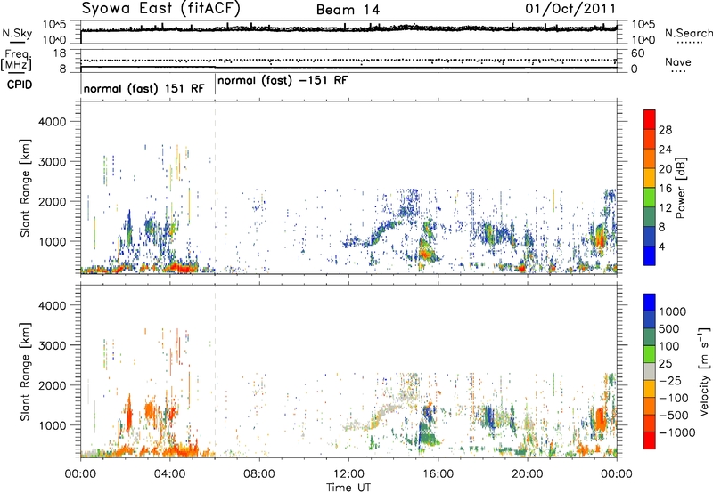This screenshot has height=493, width=713.
Task: Click the Time UT axis title
Action: 348,488
